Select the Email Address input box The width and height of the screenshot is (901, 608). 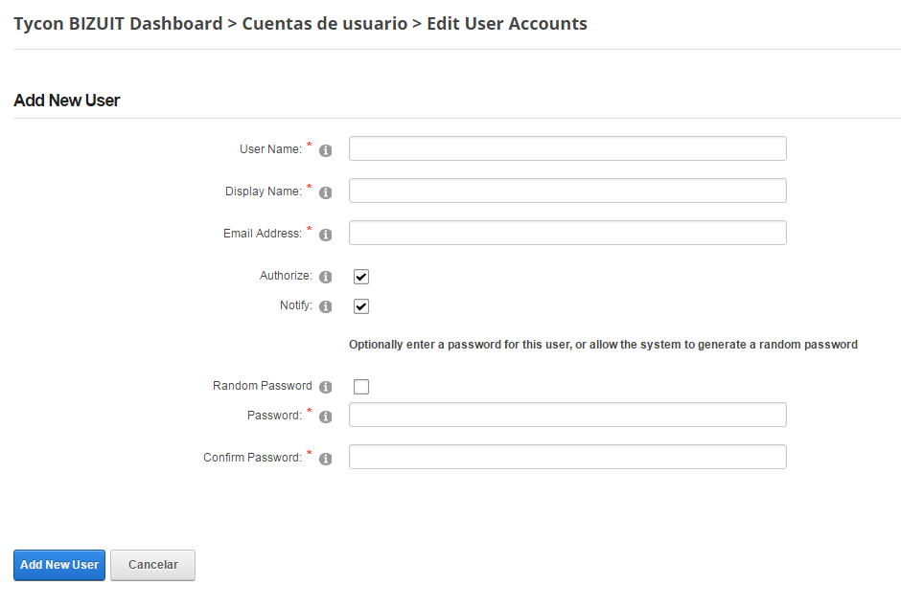(x=567, y=233)
